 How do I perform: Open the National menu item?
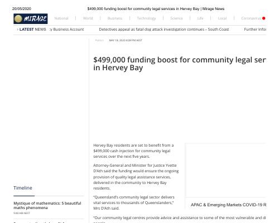(x=61, y=18)
